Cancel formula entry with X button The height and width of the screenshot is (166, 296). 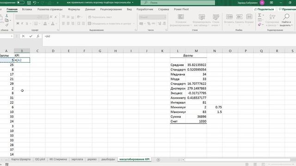tap(23, 36)
